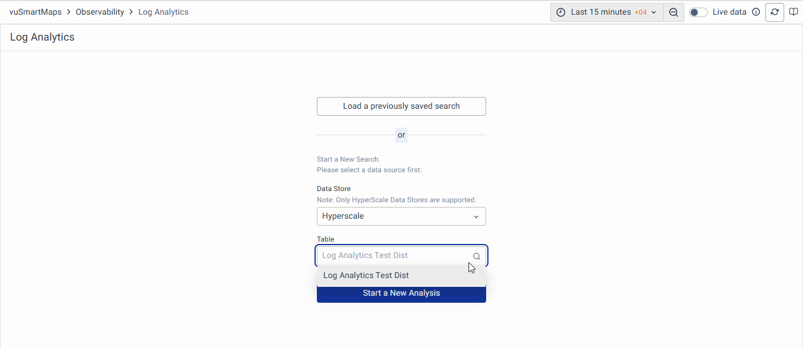Click the Live data label text
The height and width of the screenshot is (348, 803).
(729, 12)
